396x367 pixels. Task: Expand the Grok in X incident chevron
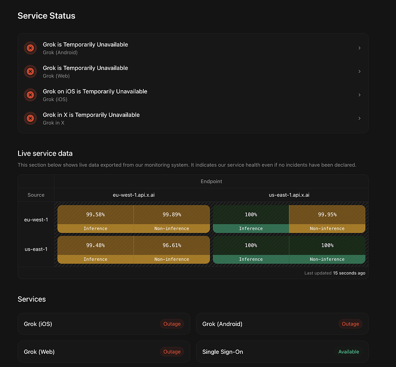point(359,118)
